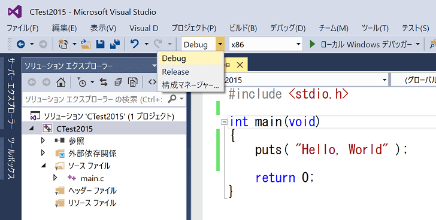Image resolution: width=436 pixels, height=220 pixels.
Task: Click the Redo arrow icon
Action: click(x=158, y=44)
